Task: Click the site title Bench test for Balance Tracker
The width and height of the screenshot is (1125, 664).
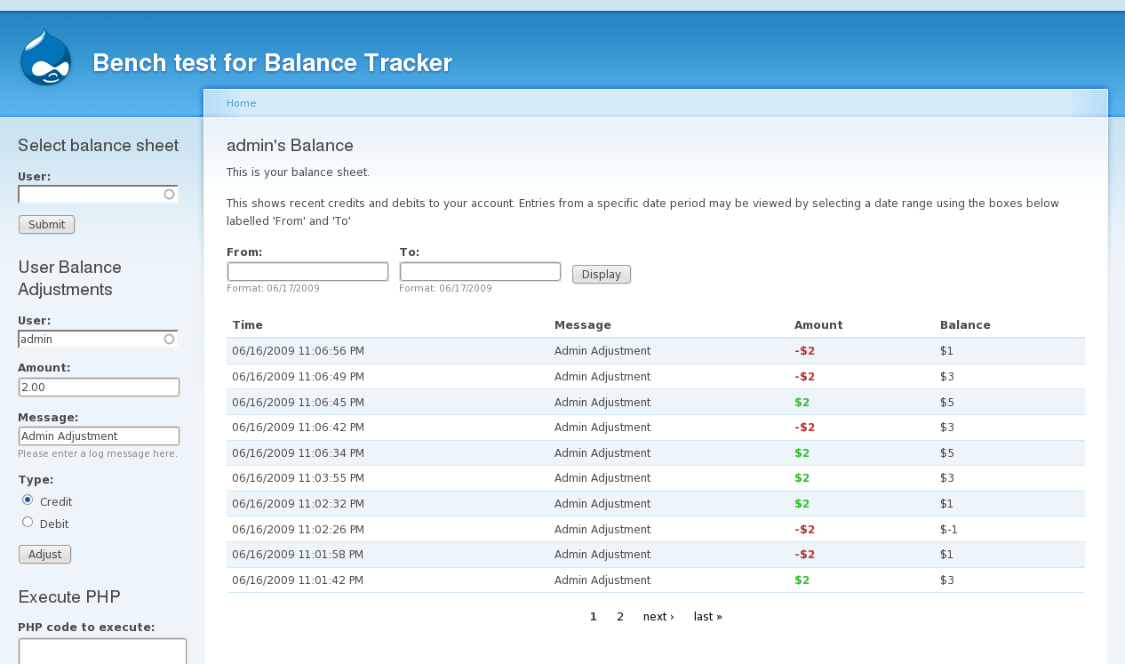Action: pyautogui.click(x=272, y=63)
